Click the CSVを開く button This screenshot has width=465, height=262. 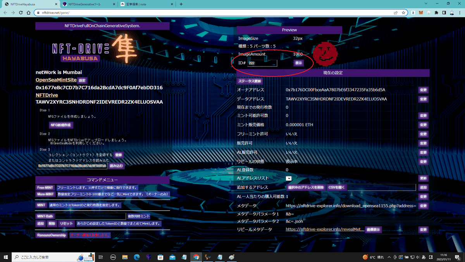tap(337, 187)
